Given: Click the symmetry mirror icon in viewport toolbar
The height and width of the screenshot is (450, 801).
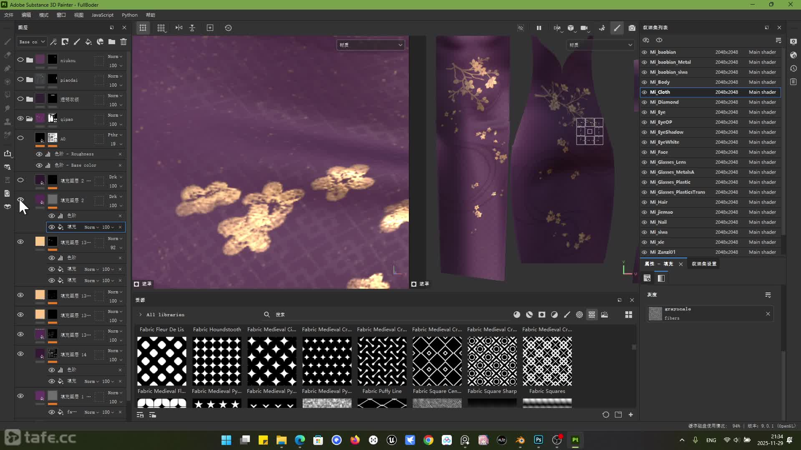Looking at the screenshot, I should click(x=557, y=28).
